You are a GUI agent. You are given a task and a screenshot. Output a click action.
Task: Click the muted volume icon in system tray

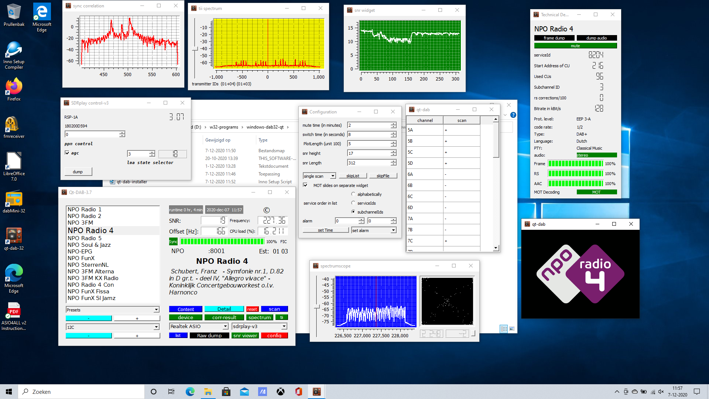[x=661, y=392]
